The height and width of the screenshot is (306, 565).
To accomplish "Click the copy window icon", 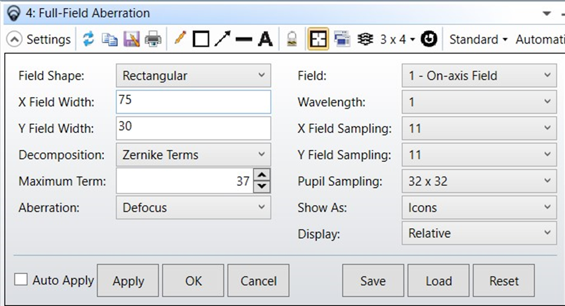I will coord(109,39).
